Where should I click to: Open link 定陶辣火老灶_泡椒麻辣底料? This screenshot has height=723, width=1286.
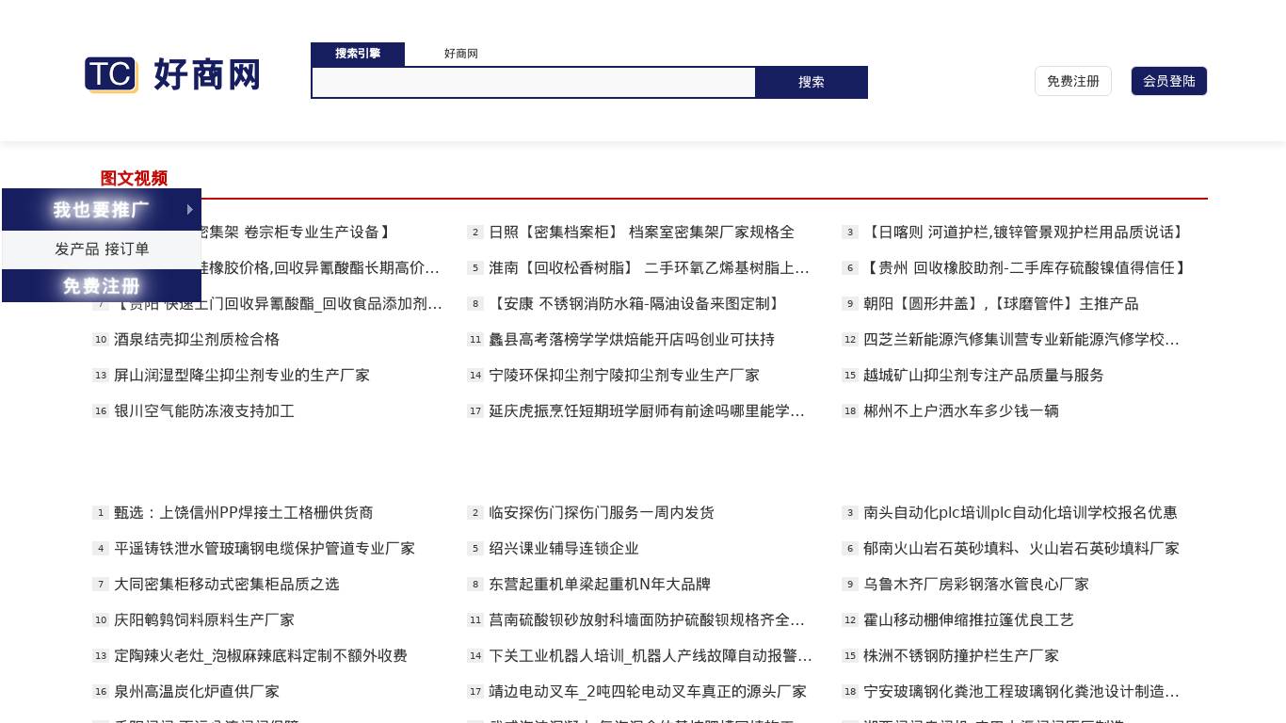(261, 656)
